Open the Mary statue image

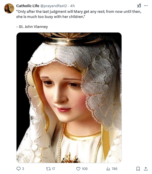tap(69, 98)
